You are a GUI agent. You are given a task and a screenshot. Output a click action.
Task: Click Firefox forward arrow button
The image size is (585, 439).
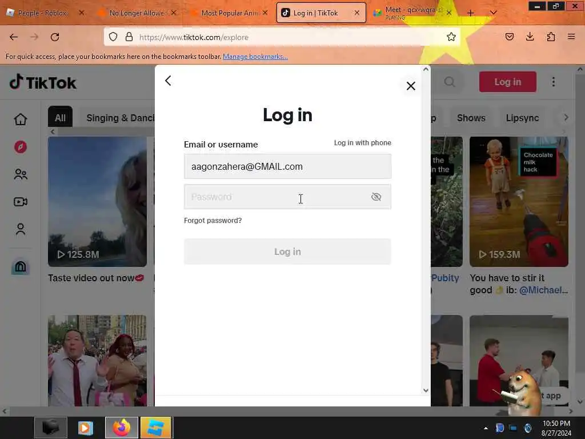pos(34,37)
